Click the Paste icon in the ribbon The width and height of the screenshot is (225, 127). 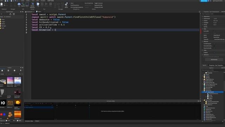pyautogui.click(x=1, y=4)
